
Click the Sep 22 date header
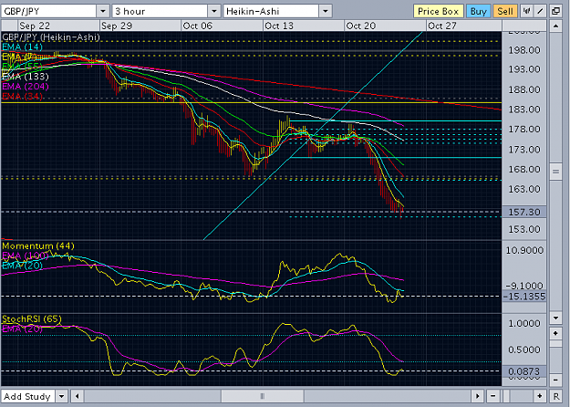(x=35, y=26)
